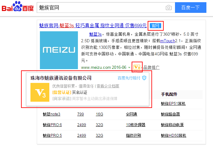Click the 799 price link
The height and width of the screenshot is (148, 213).
[x=80, y=114]
